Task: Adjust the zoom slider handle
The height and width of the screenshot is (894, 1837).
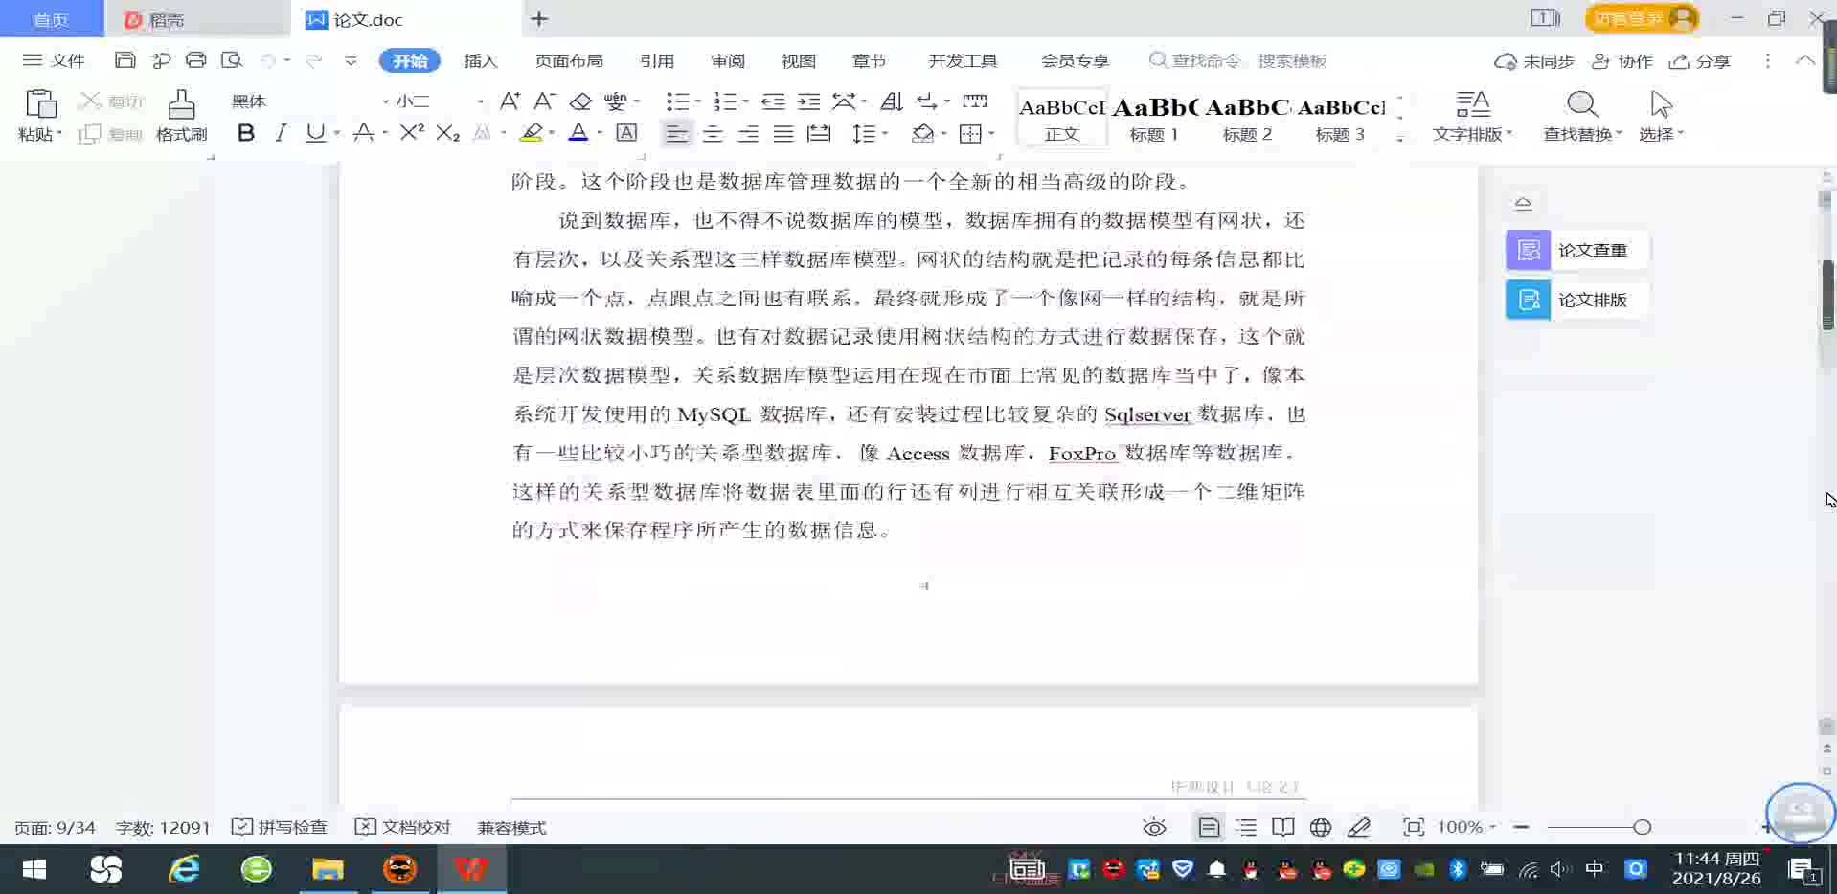Action: tap(1642, 827)
